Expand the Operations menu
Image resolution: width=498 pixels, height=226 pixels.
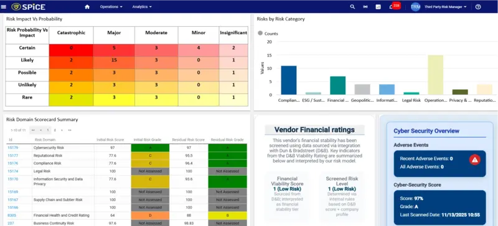(x=111, y=7)
